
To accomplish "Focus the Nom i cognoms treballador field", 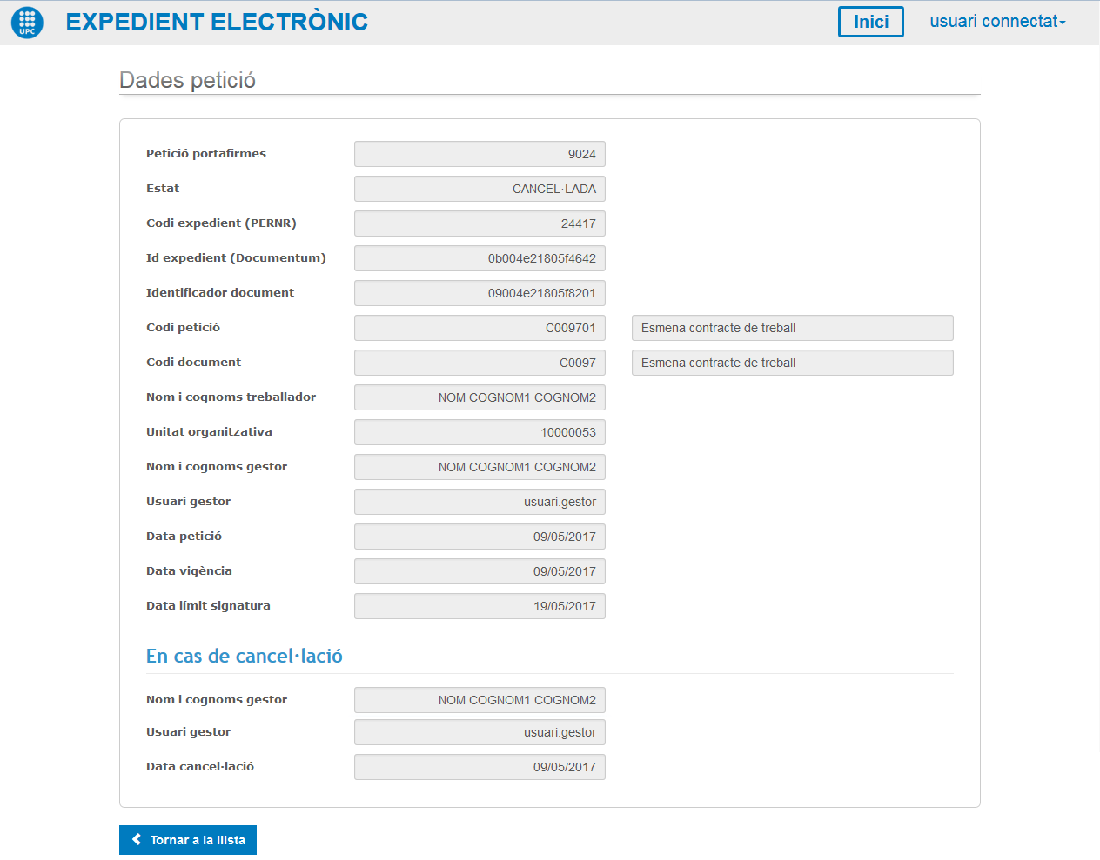I will pyautogui.click(x=480, y=397).
